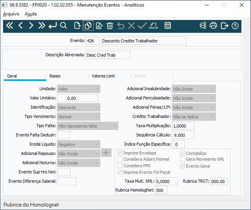Enable the Gera Movimento XML checkbox
This screenshot has height=210, width=251.
pos(182,159)
